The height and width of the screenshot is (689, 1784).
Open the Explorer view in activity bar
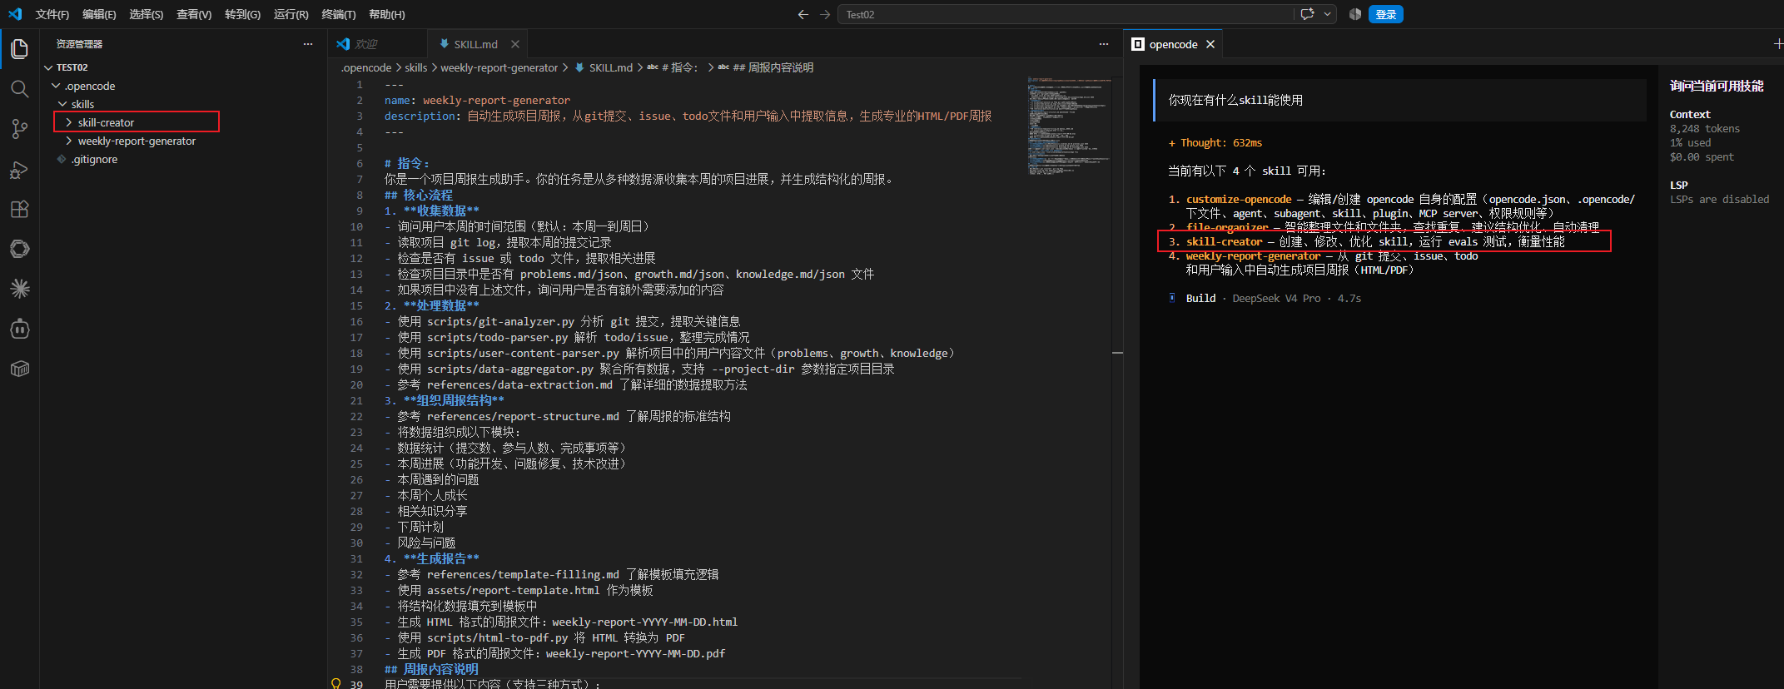pos(20,49)
